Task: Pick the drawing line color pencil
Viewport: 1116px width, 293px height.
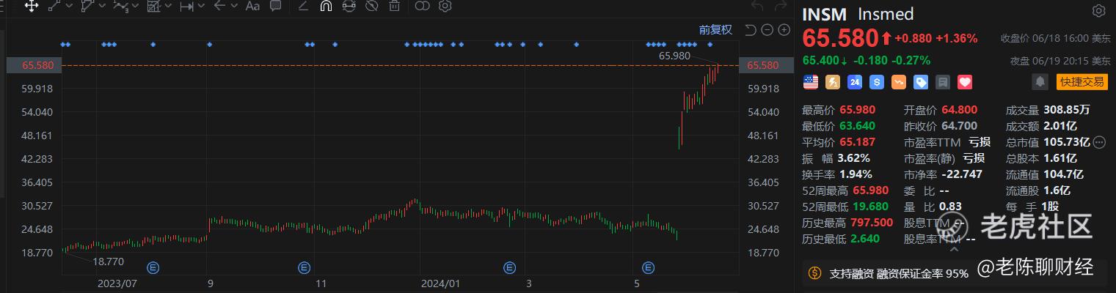Action: click(x=303, y=6)
